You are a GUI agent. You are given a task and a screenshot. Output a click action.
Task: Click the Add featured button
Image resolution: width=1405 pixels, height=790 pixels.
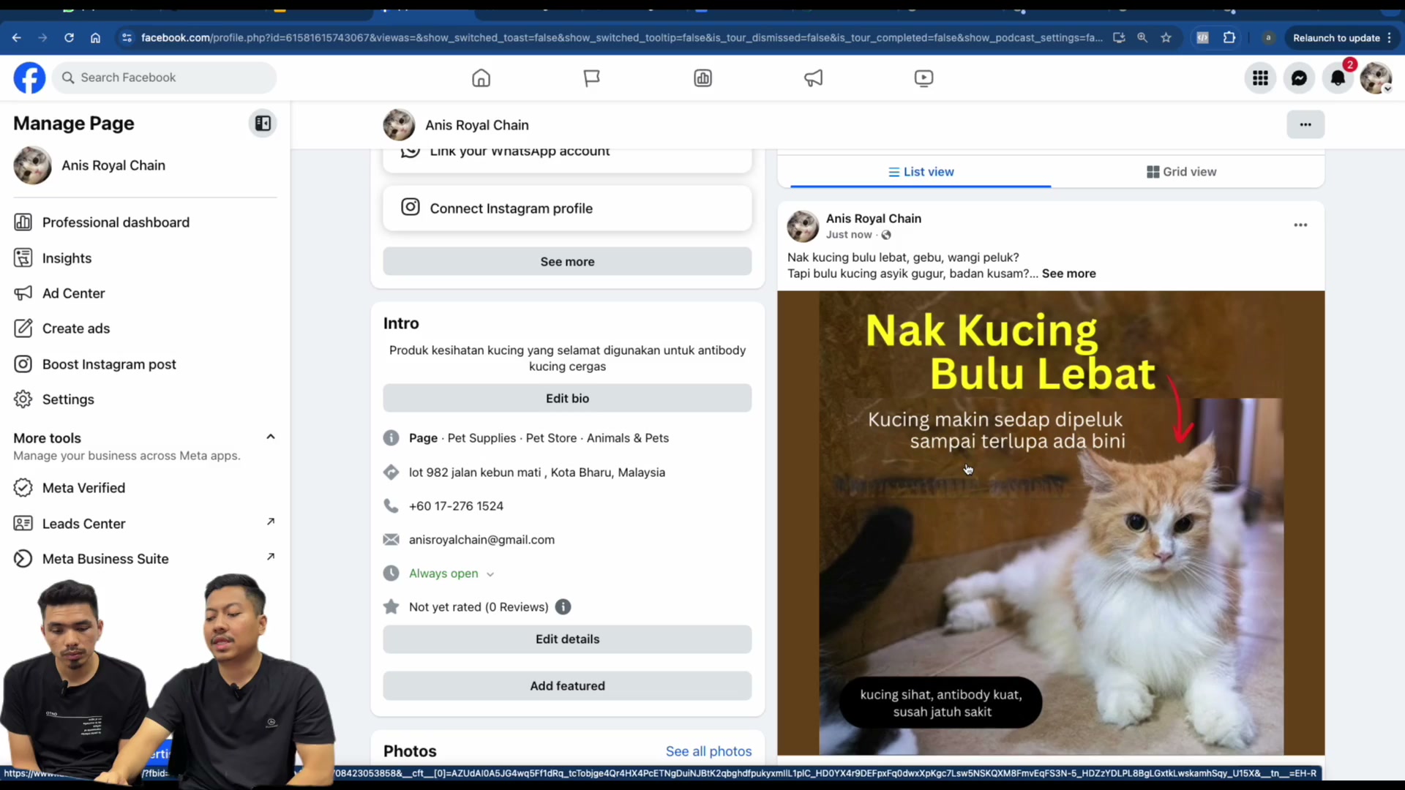click(x=567, y=686)
